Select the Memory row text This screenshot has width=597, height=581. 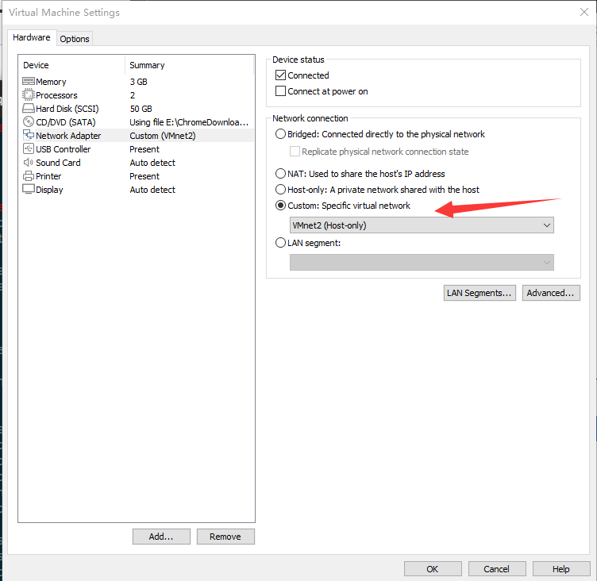point(51,82)
